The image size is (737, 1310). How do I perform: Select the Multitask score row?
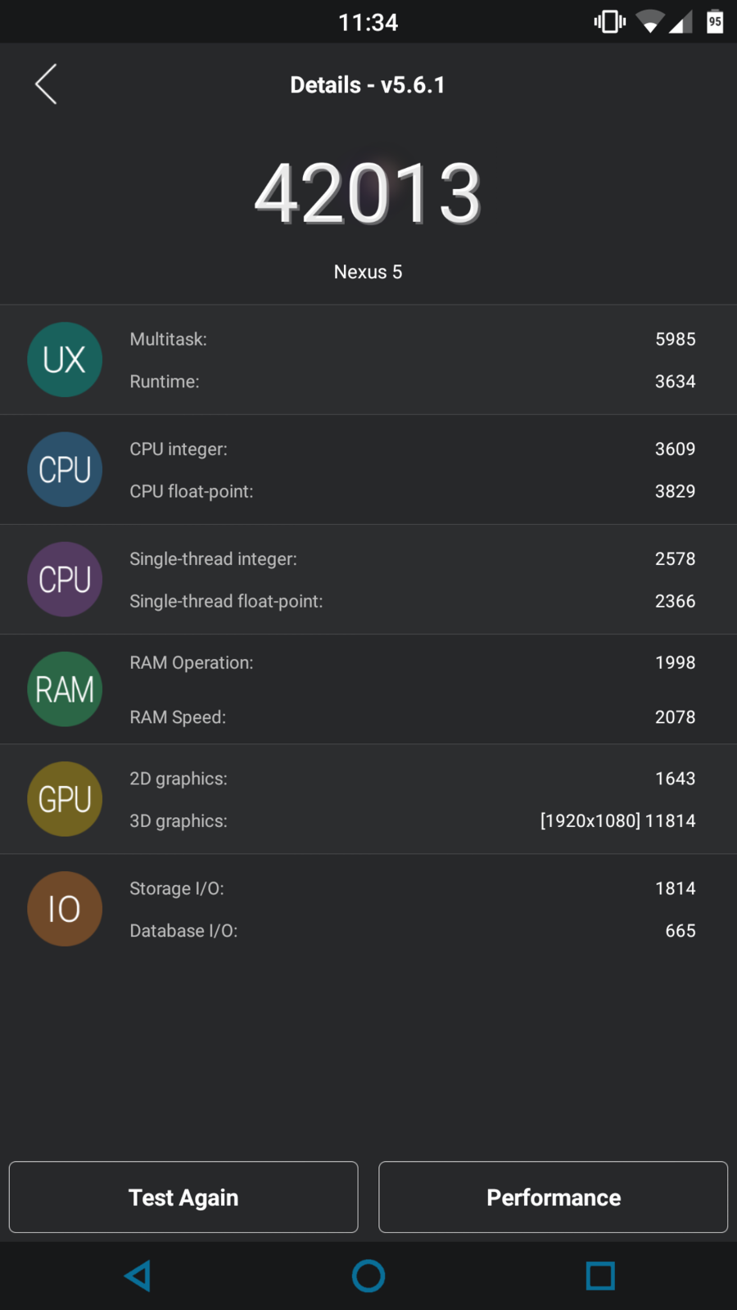412,339
